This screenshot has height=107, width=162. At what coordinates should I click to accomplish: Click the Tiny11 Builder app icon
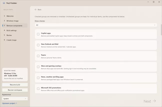pos(4,3)
